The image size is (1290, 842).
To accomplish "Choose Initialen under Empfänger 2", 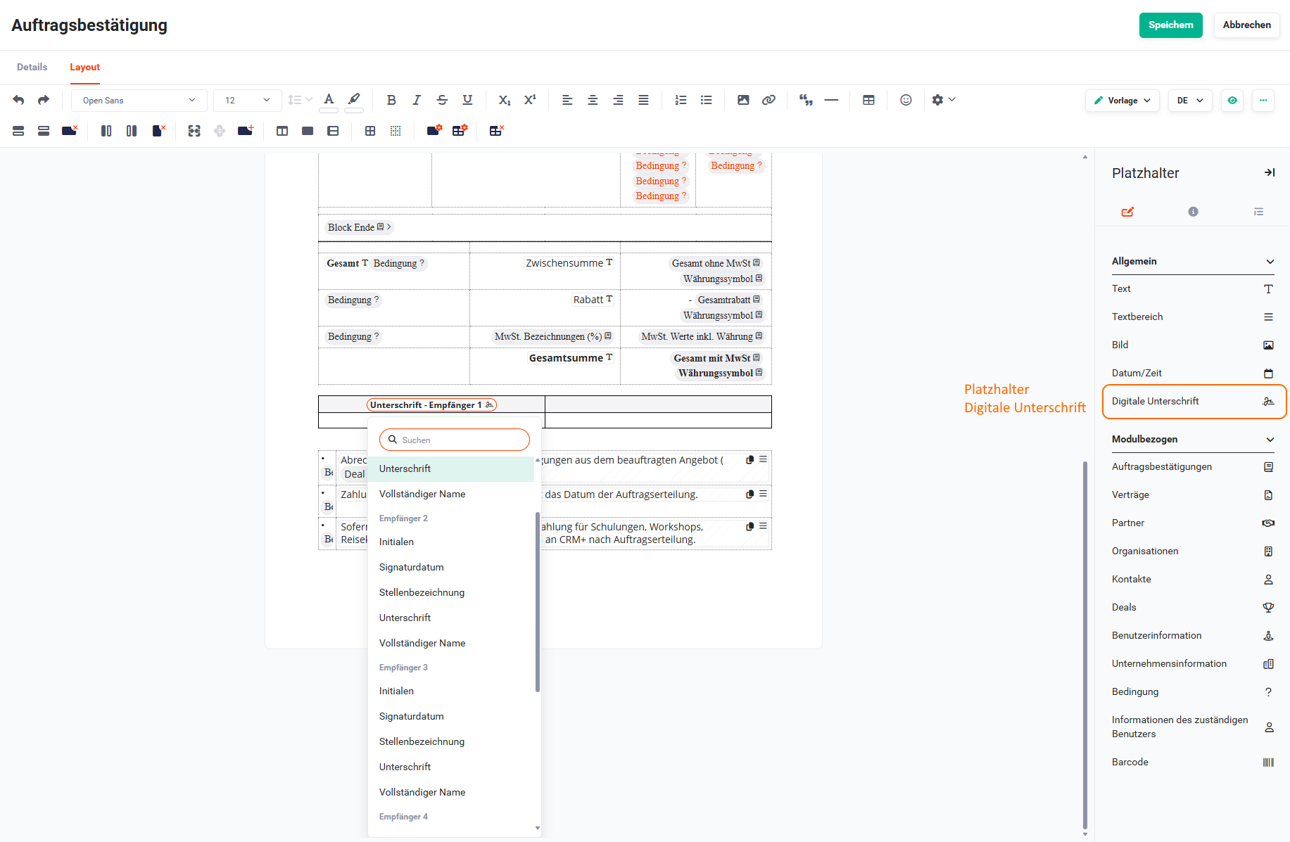I will coord(451,542).
